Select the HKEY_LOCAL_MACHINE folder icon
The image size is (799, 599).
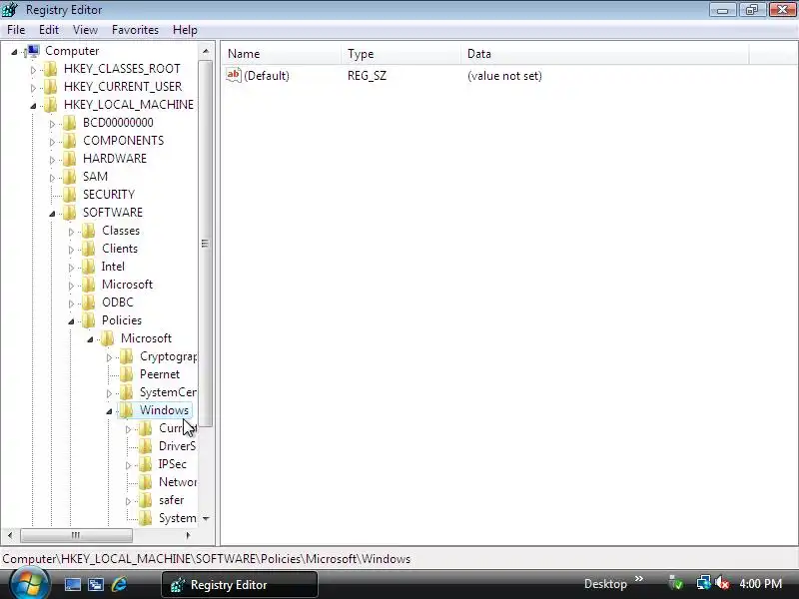[51, 105]
